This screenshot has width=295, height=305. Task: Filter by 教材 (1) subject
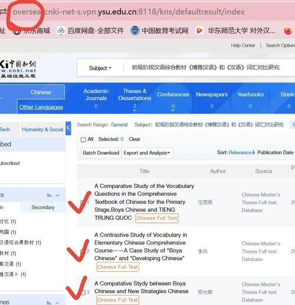click(8, 253)
